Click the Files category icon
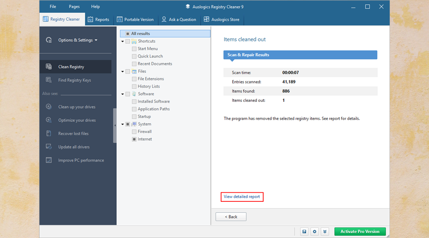 coord(134,71)
